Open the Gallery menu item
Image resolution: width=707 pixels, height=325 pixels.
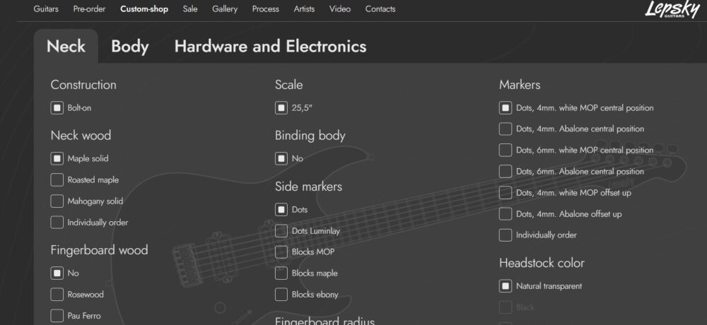point(225,9)
